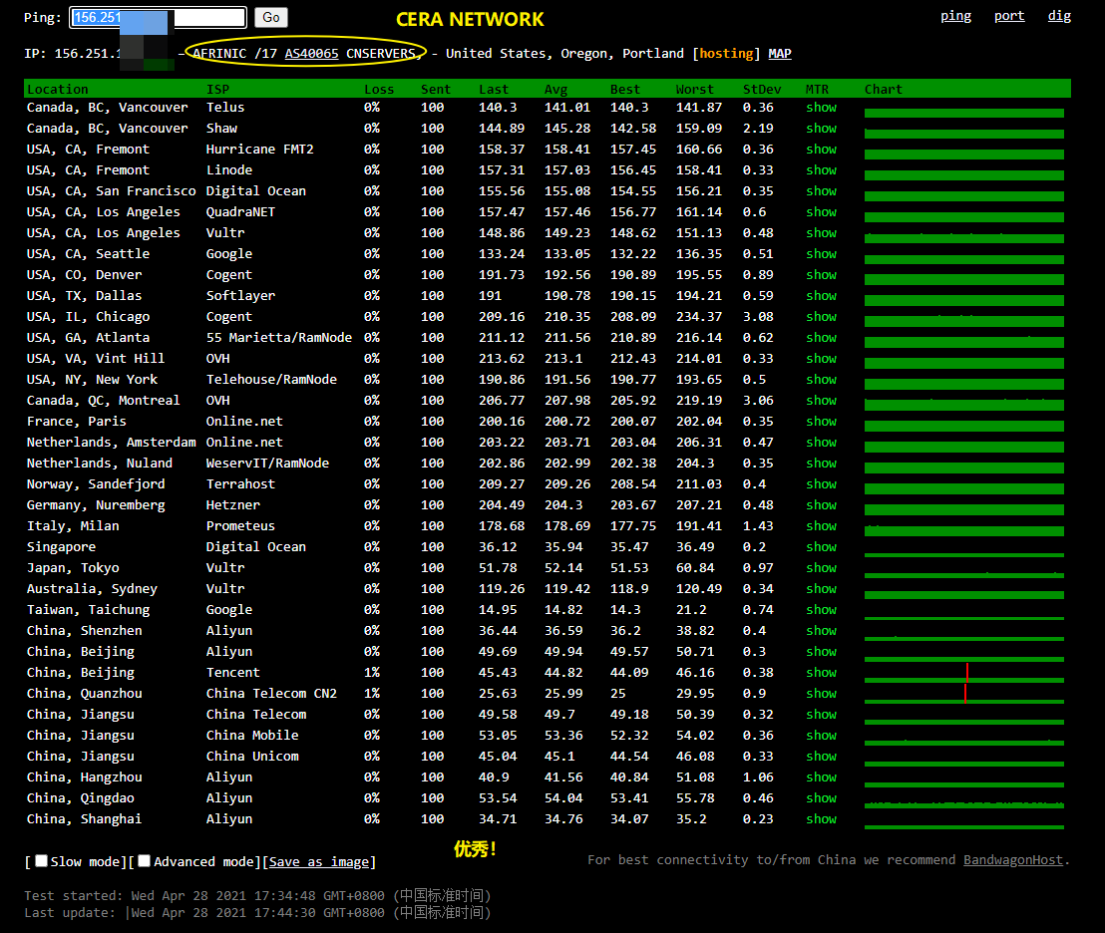This screenshot has width=1105, height=933.
Task: Click the chart bar for Taichung Google
Action: tap(963, 617)
